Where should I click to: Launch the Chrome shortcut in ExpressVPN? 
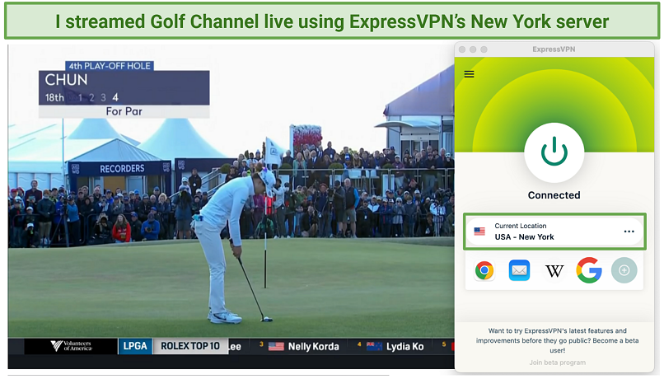(x=484, y=270)
